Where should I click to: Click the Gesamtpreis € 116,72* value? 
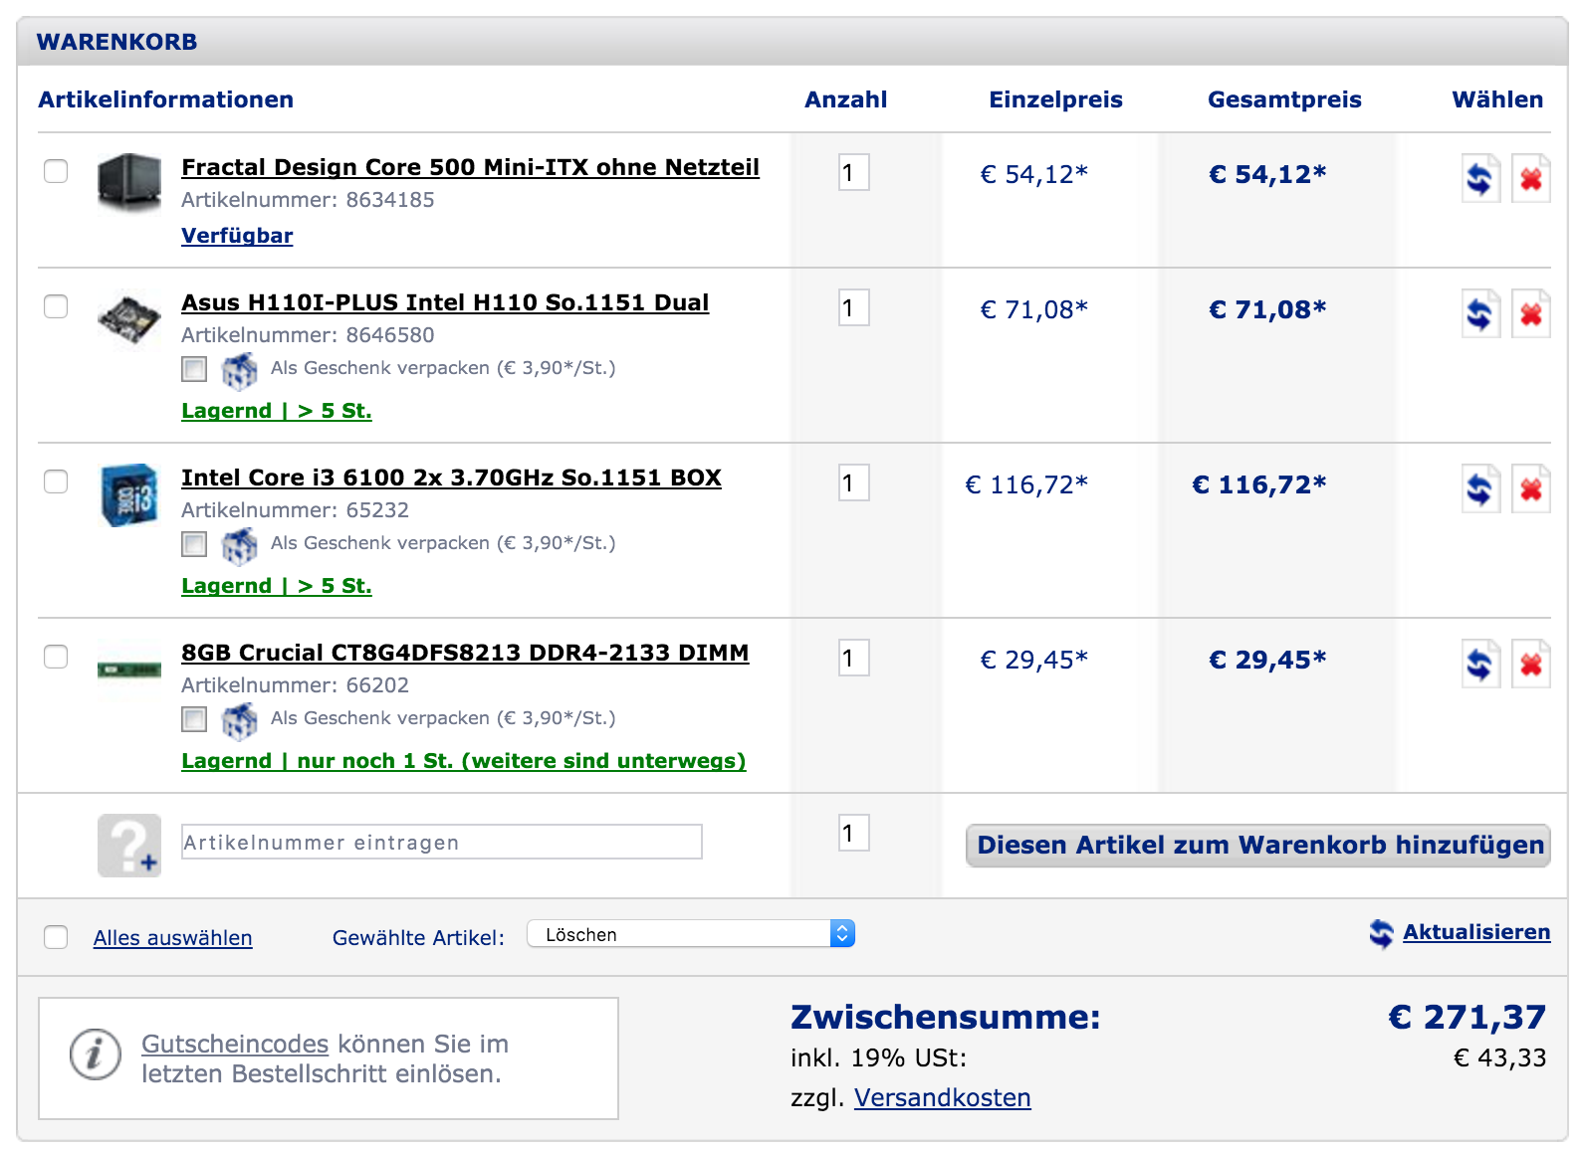(x=1259, y=484)
